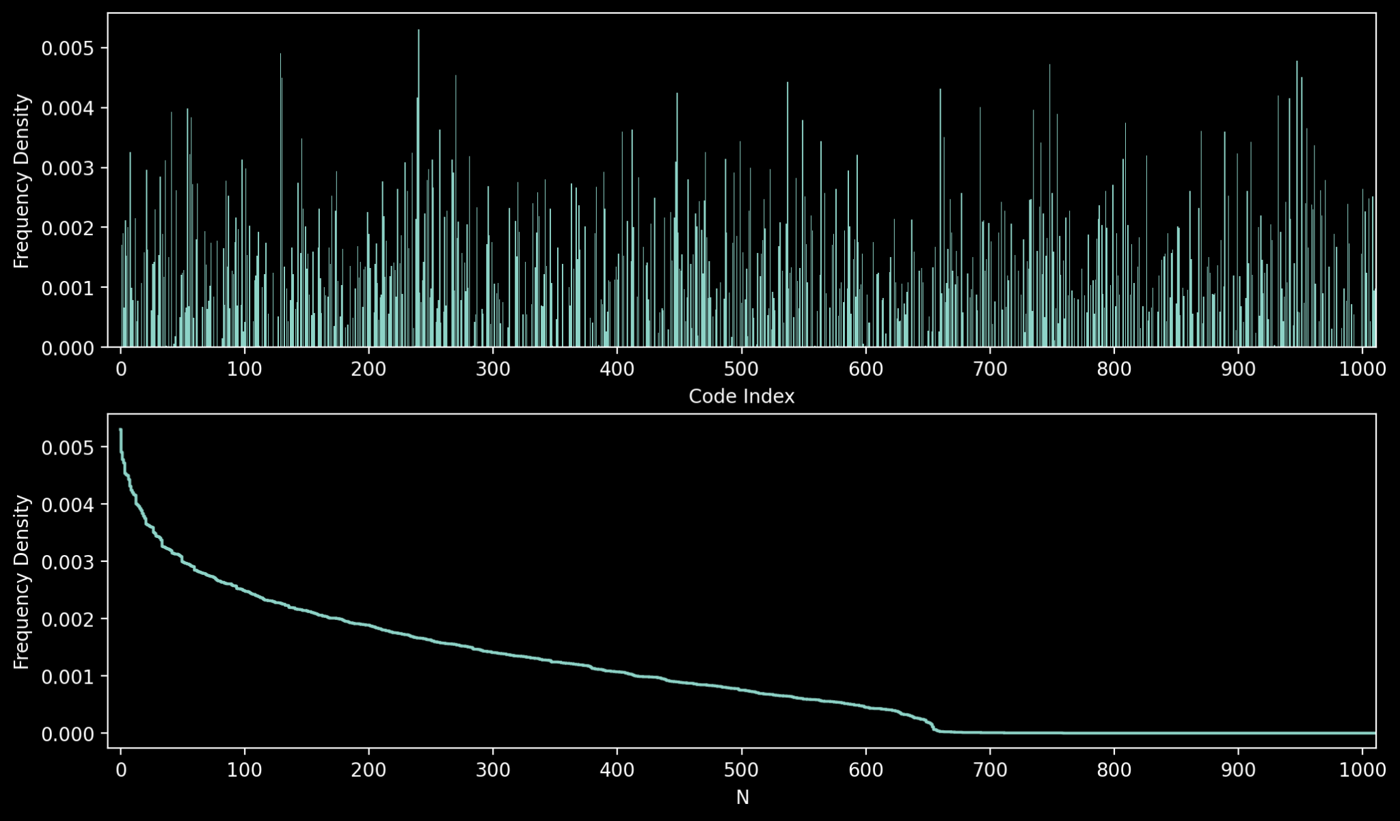Click the 1000 tick on Code Index axis

(x=1362, y=370)
